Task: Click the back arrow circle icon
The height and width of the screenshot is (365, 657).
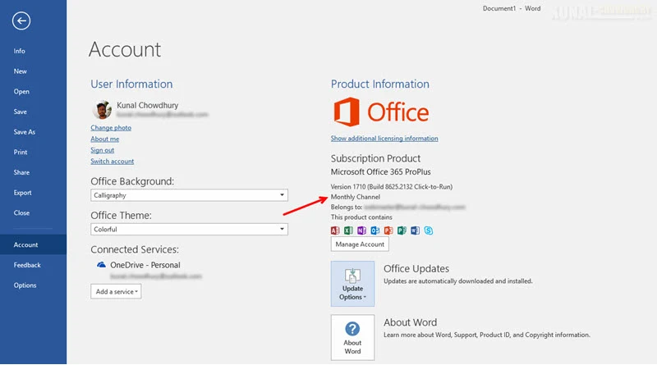Action: pyautogui.click(x=21, y=21)
